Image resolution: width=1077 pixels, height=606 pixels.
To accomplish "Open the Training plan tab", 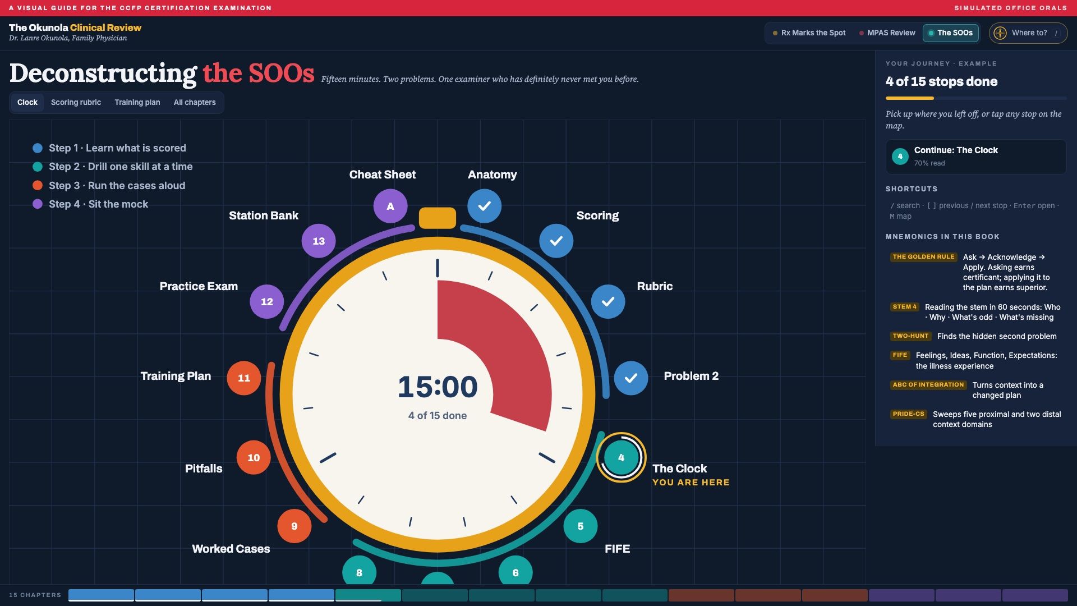I will click(x=137, y=102).
